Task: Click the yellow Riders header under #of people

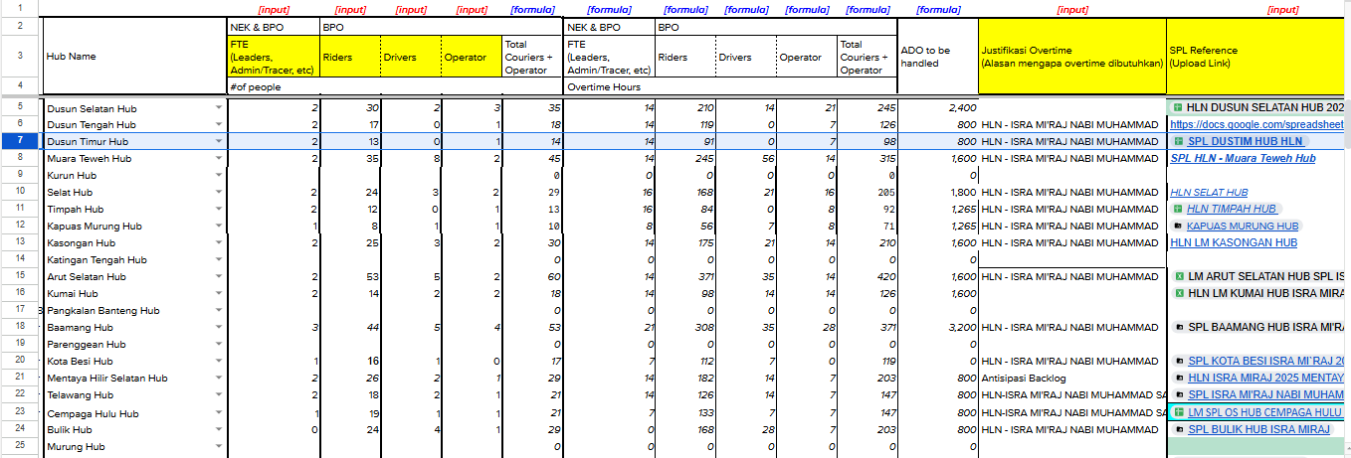Action: pyautogui.click(x=350, y=57)
